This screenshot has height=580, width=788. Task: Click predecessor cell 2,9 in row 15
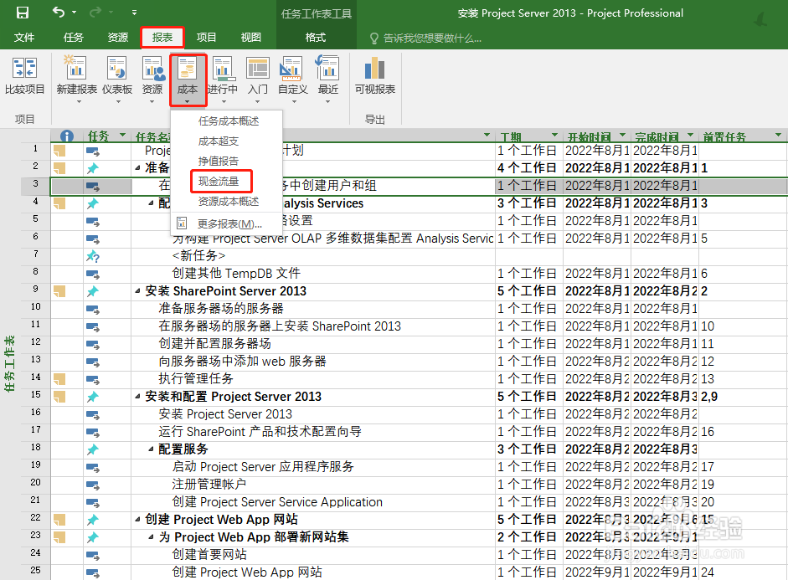[x=743, y=397]
